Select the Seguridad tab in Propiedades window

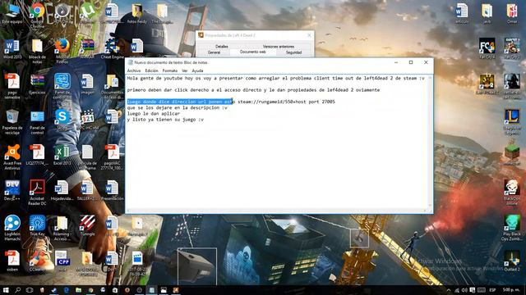click(x=293, y=52)
